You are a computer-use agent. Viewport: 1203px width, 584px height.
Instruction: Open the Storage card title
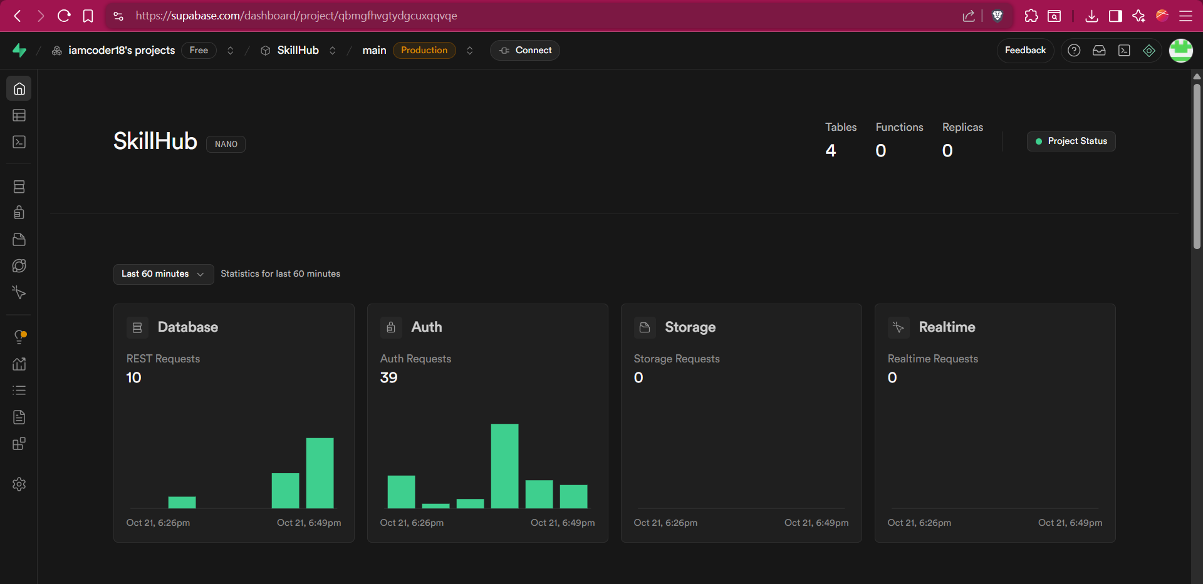click(690, 327)
